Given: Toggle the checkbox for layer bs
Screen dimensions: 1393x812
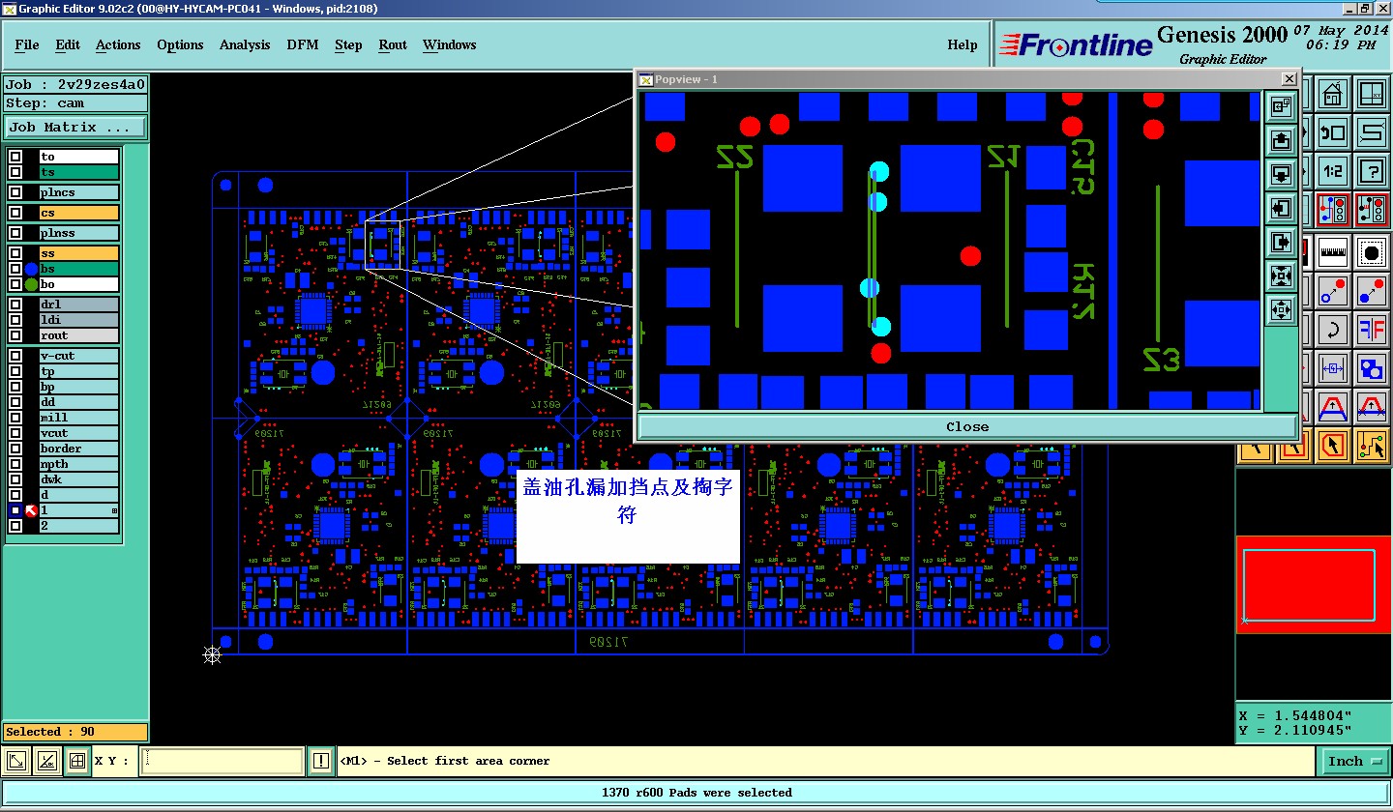Looking at the screenshot, I should pos(15,269).
